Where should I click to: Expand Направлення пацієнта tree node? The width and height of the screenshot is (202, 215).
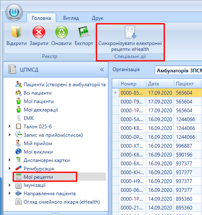(10, 193)
